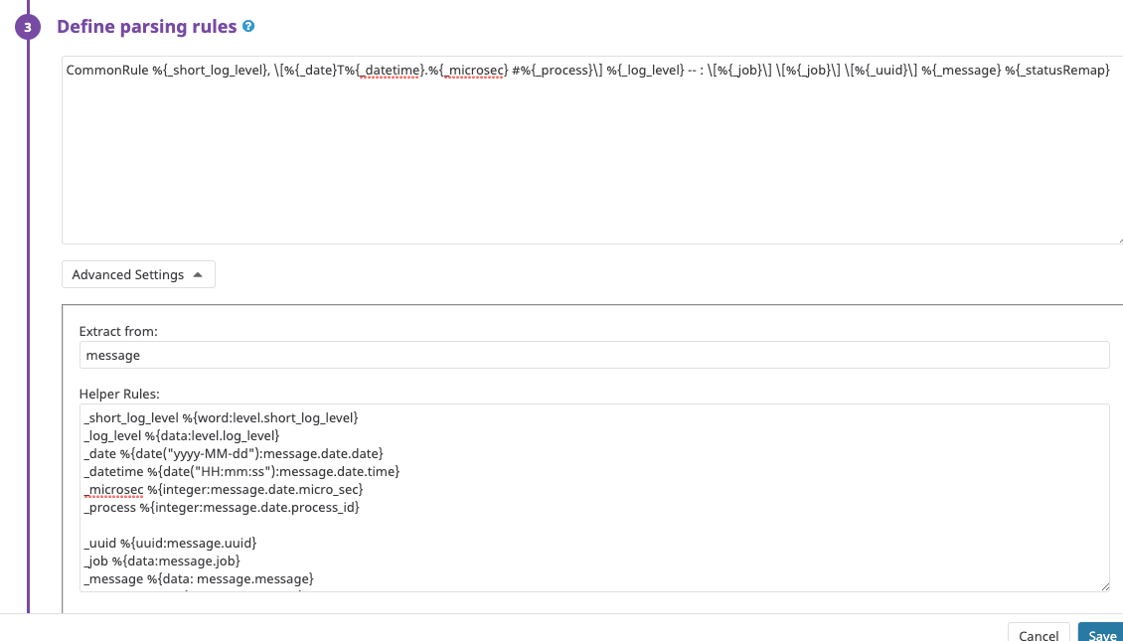The width and height of the screenshot is (1123, 641).
Task: Click the Cancel button
Action: (x=1039, y=635)
